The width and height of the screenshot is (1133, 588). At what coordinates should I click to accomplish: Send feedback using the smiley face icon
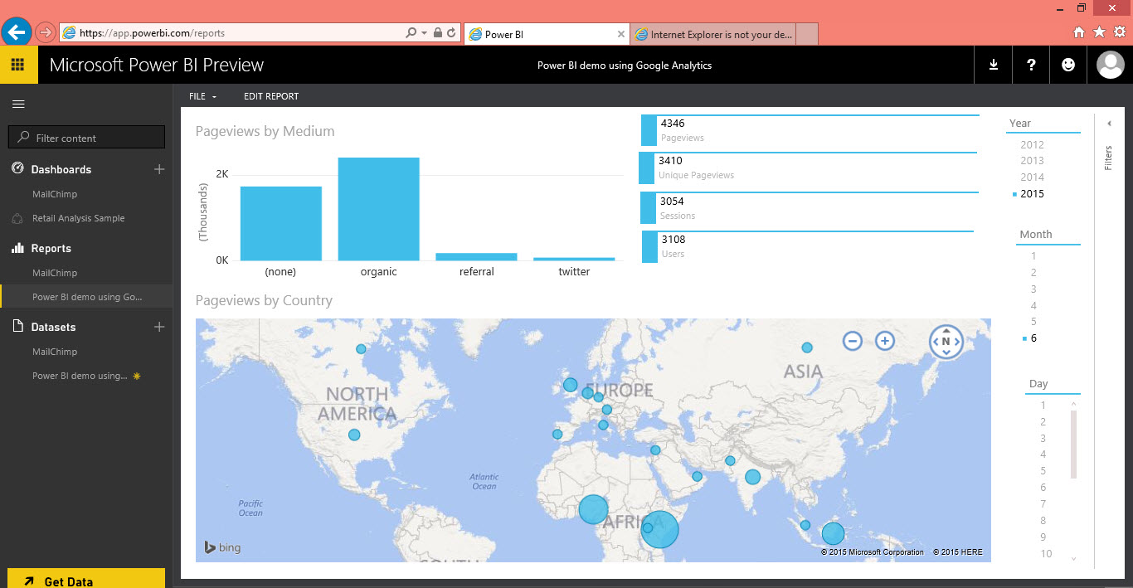coord(1067,64)
